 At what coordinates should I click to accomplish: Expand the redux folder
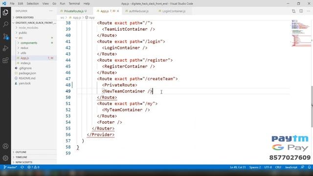24,48
